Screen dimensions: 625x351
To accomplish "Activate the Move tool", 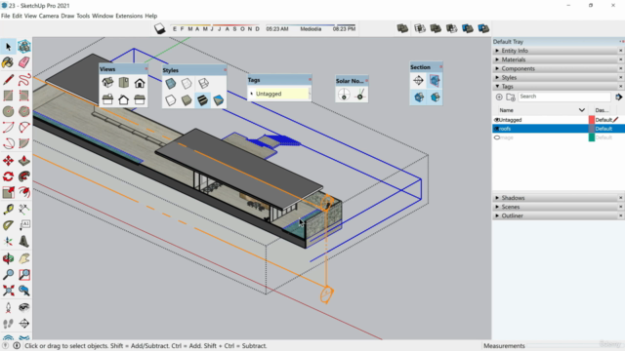I will tap(8, 160).
